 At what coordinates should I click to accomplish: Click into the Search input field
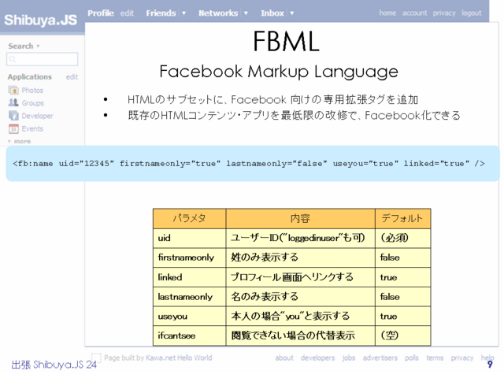pyautogui.click(x=42, y=59)
